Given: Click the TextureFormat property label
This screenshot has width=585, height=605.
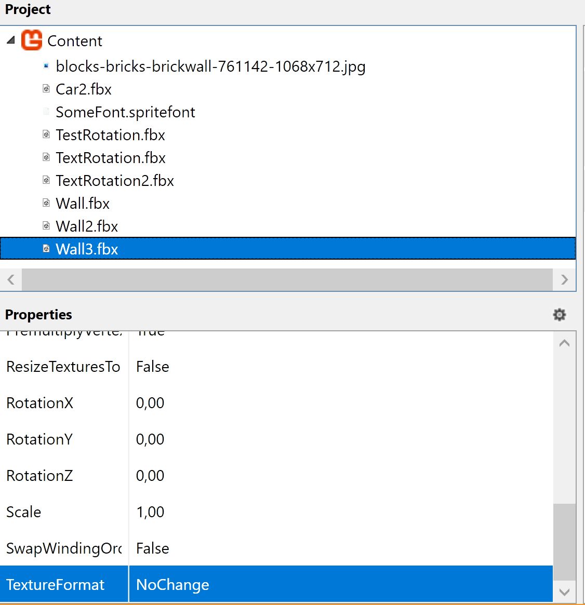Looking at the screenshot, I should [55, 585].
